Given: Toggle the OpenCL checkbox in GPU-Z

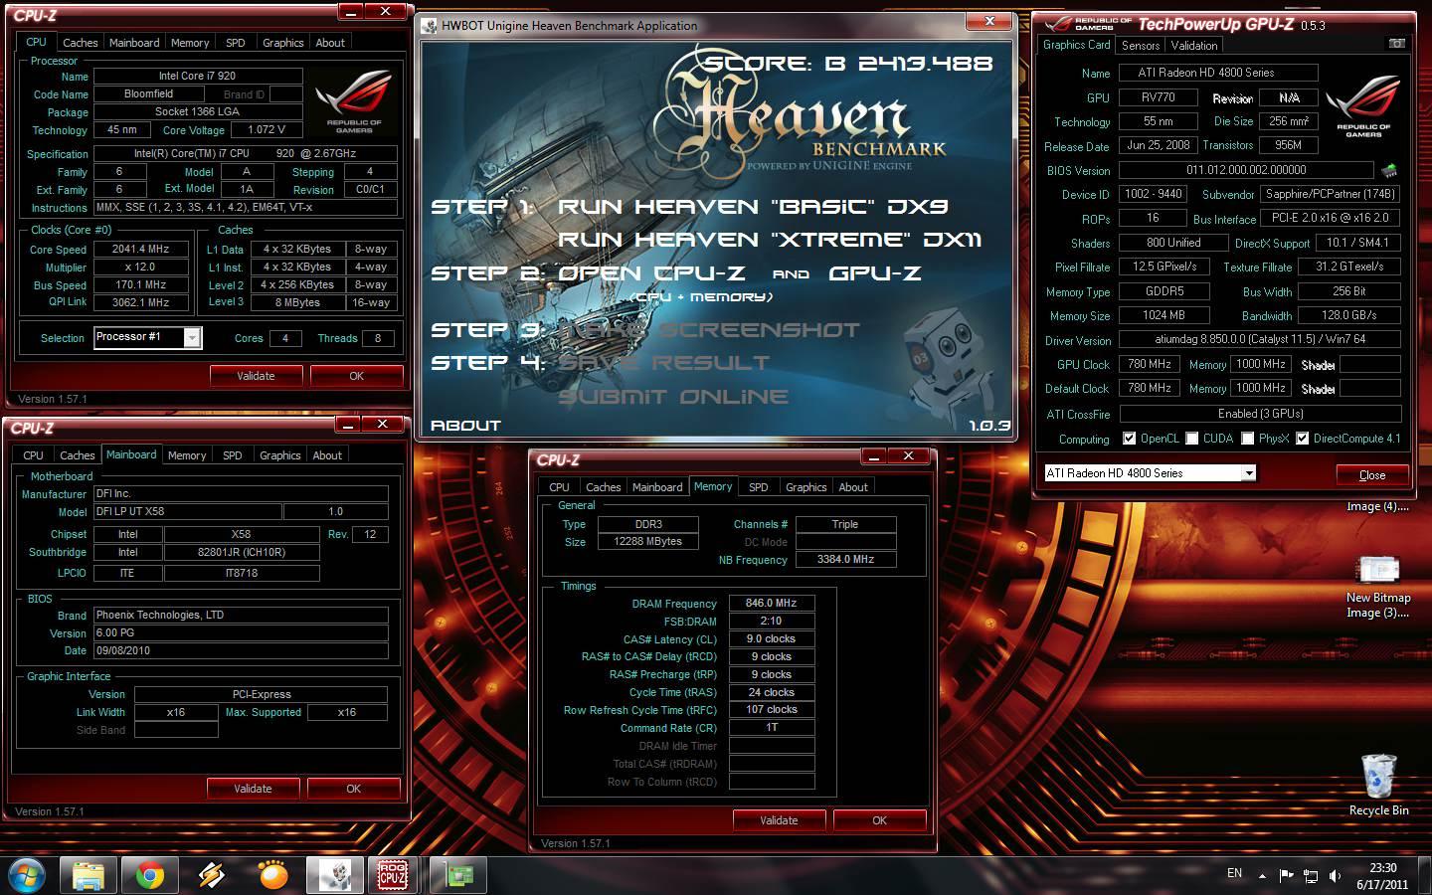Looking at the screenshot, I should coord(1129,439).
